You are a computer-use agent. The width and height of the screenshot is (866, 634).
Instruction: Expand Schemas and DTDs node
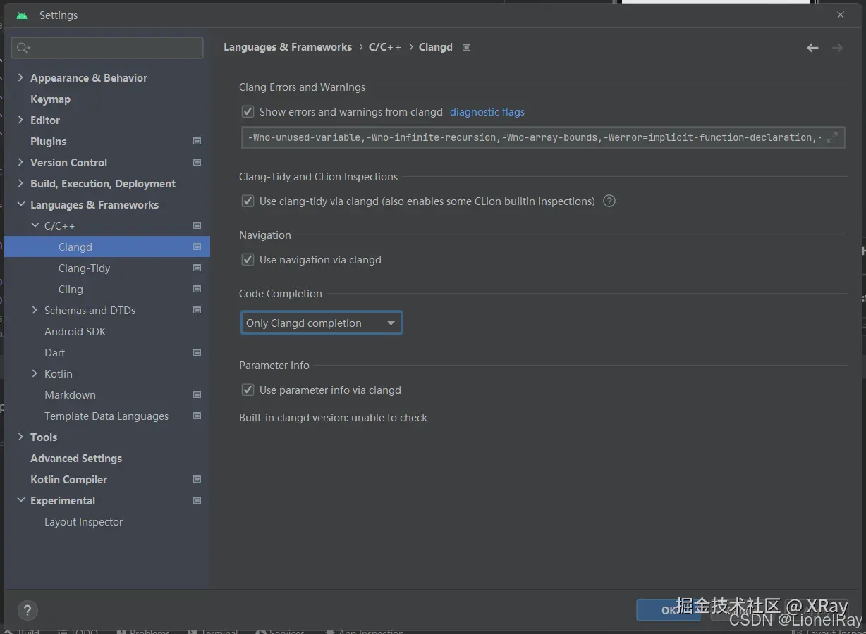point(35,310)
